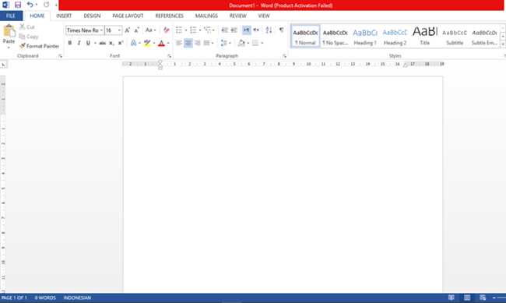Toggle Show/Hide paragraph marks
This screenshot has width=506, height=303.
point(281,30)
